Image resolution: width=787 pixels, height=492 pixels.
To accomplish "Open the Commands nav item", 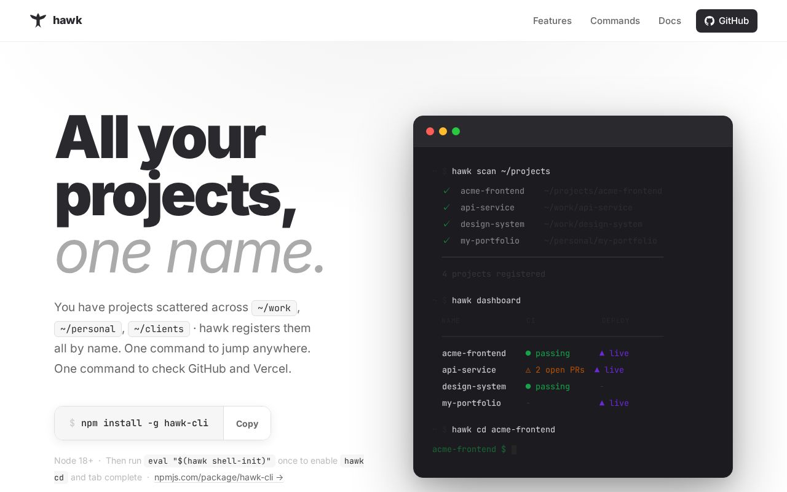I will [615, 21].
